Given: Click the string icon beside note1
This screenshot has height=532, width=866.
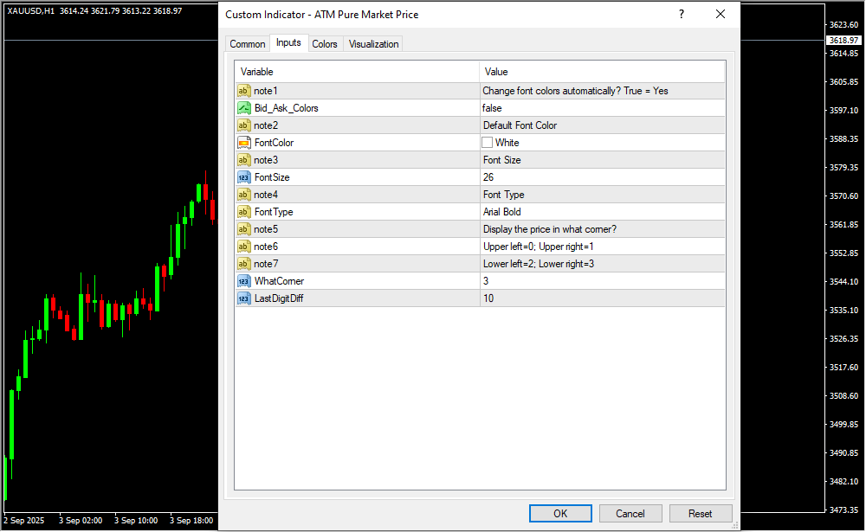Looking at the screenshot, I should (x=243, y=91).
